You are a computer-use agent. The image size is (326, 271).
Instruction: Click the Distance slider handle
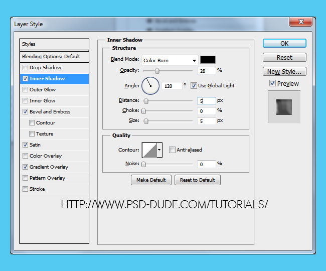(146, 101)
